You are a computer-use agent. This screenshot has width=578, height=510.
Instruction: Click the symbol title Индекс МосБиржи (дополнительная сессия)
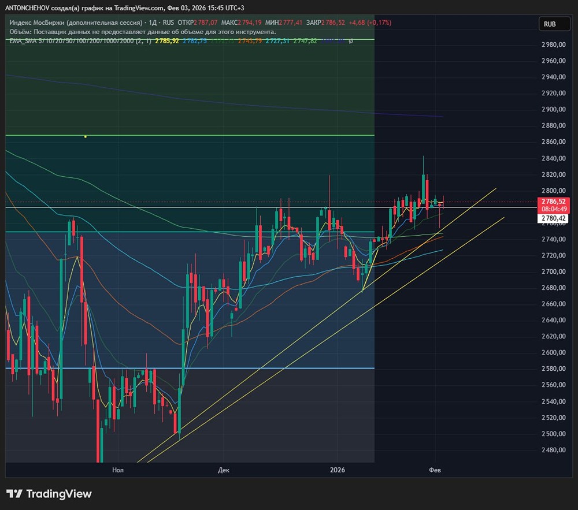tap(76, 23)
